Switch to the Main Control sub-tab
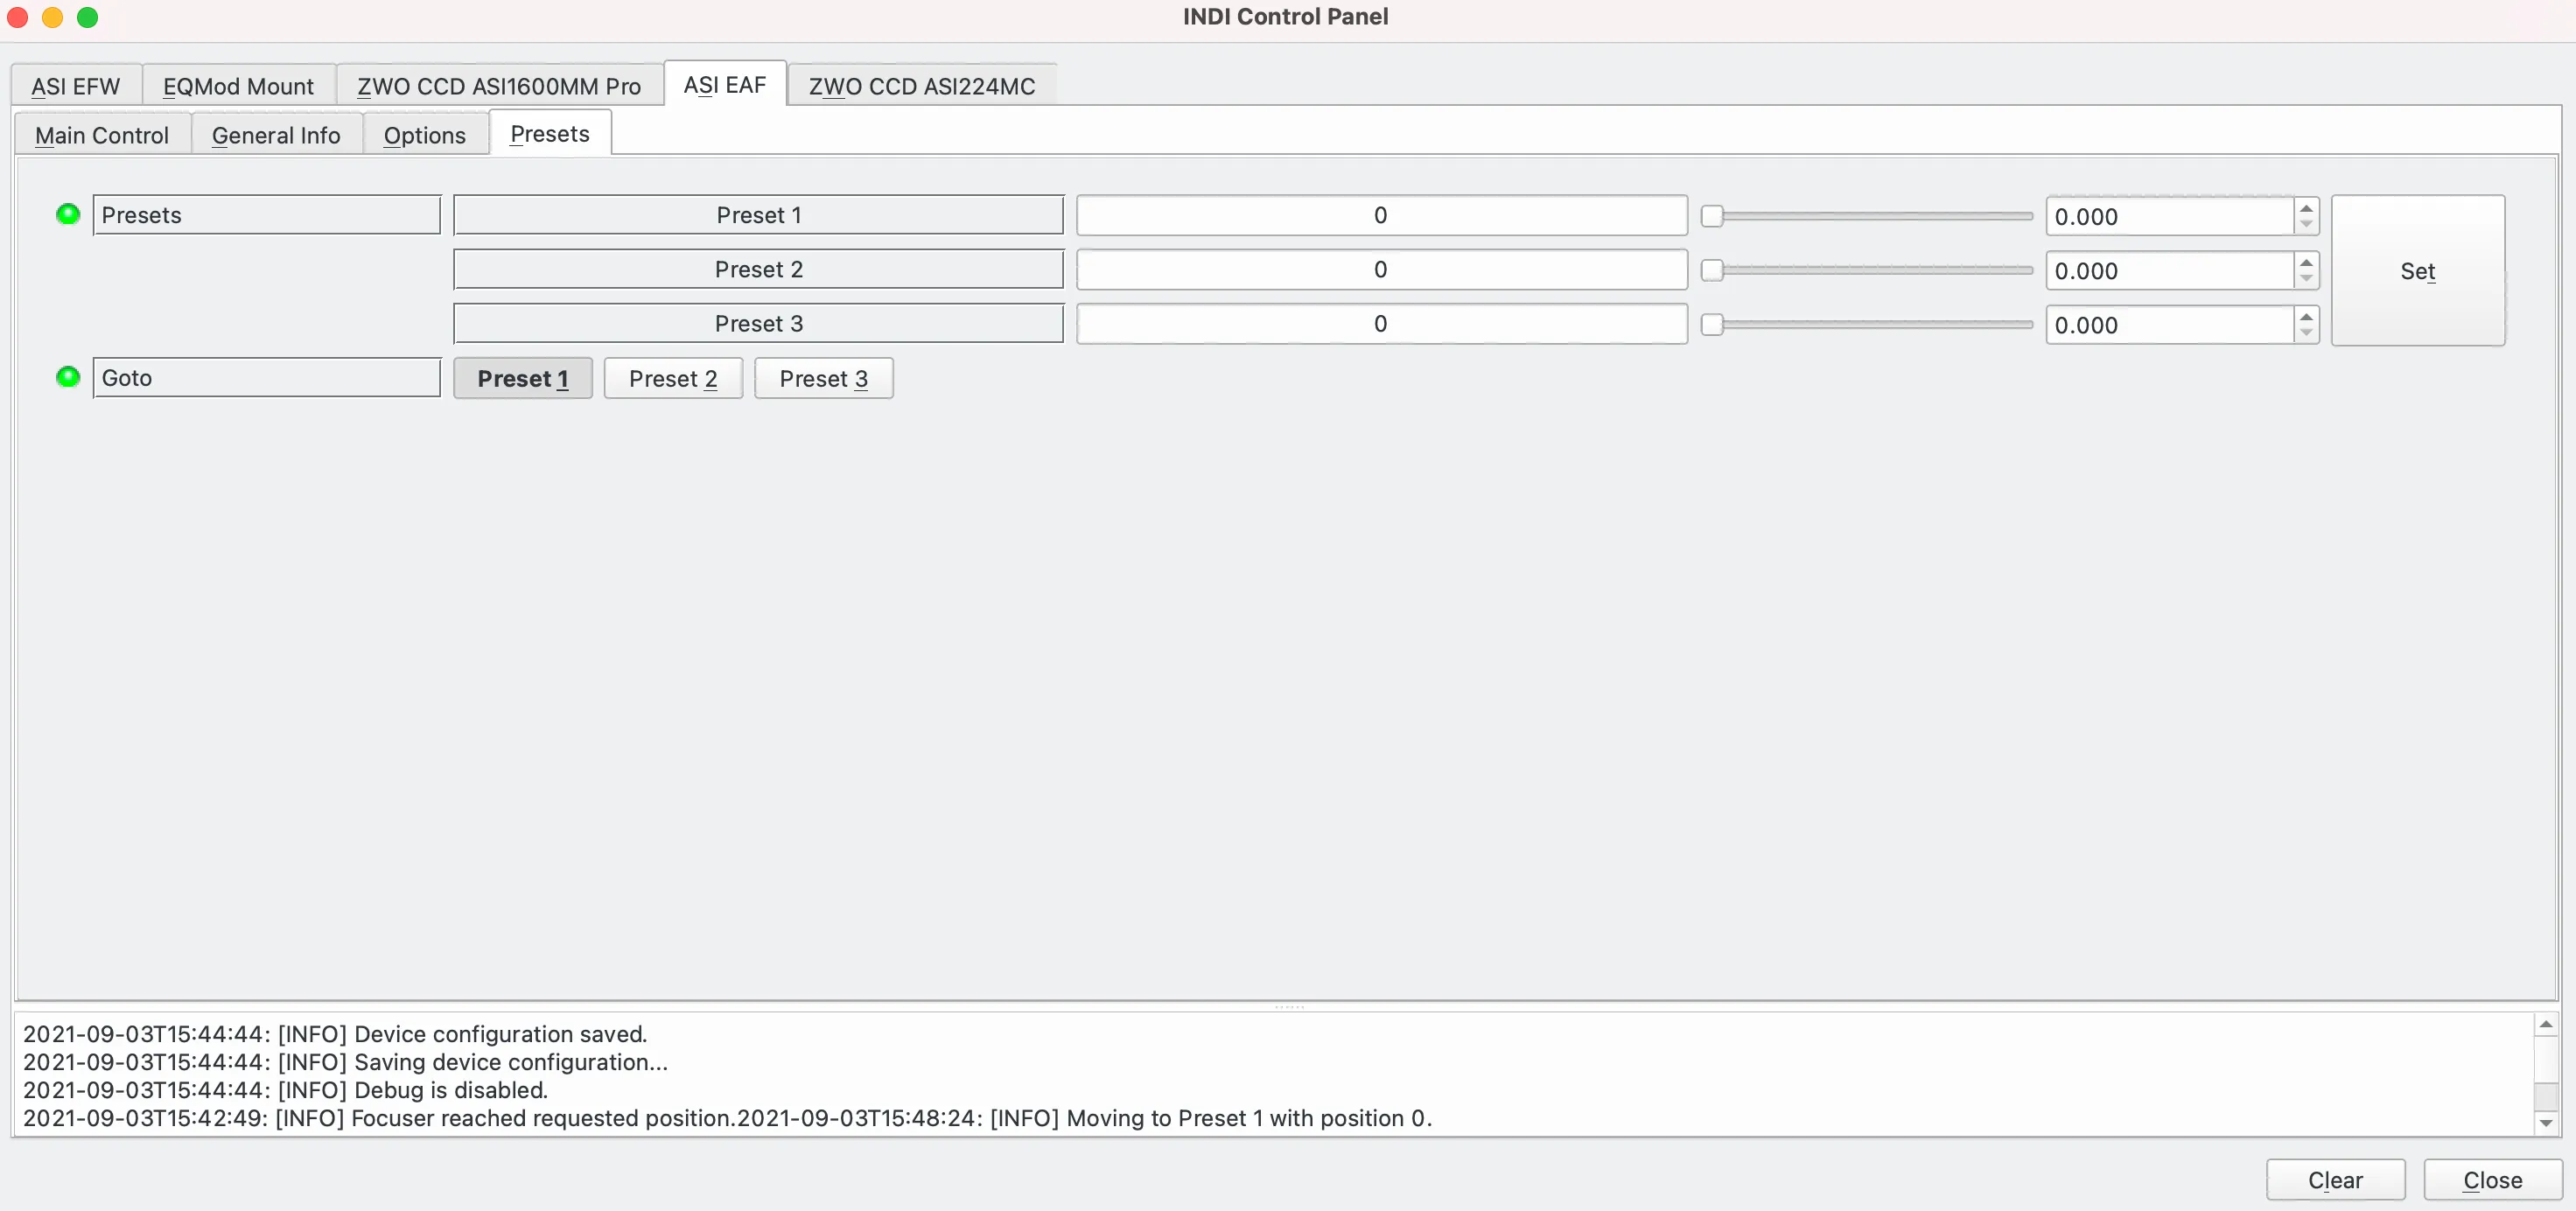This screenshot has height=1211, width=2576. tap(102, 135)
